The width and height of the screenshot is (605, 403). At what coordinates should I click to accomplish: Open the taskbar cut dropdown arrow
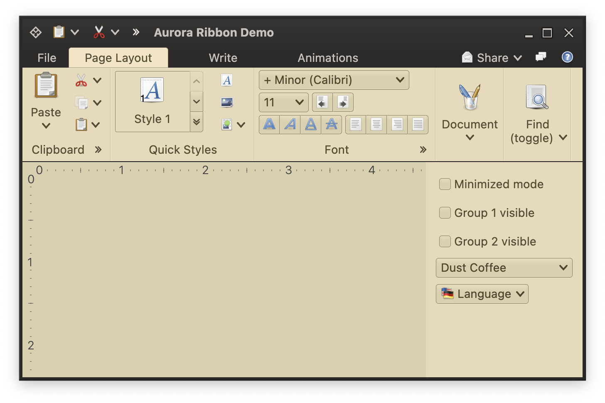coord(115,32)
